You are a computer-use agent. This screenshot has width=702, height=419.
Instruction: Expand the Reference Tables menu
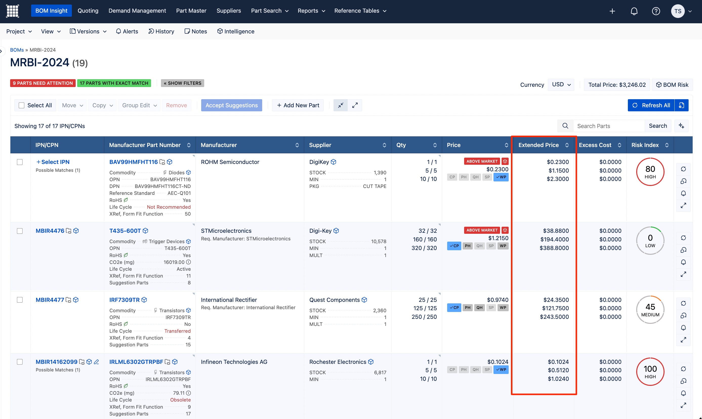360,11
